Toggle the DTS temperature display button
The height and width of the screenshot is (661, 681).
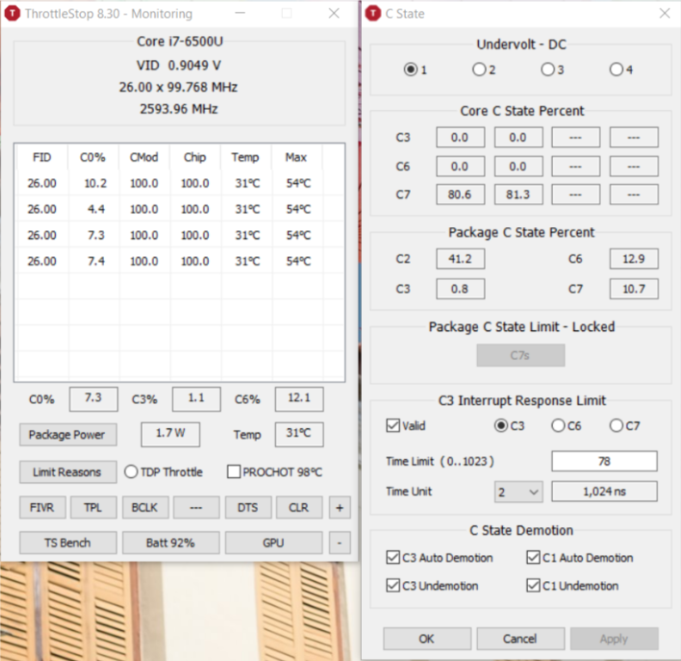click(x=248, y=507)
